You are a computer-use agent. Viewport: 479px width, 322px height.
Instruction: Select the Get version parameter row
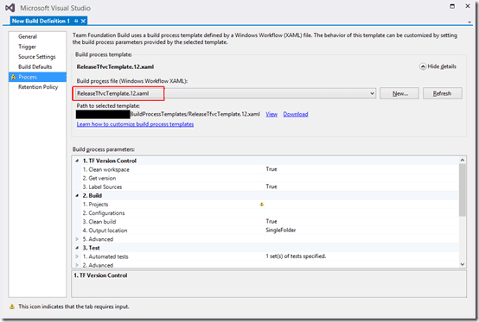coord(265,178)
